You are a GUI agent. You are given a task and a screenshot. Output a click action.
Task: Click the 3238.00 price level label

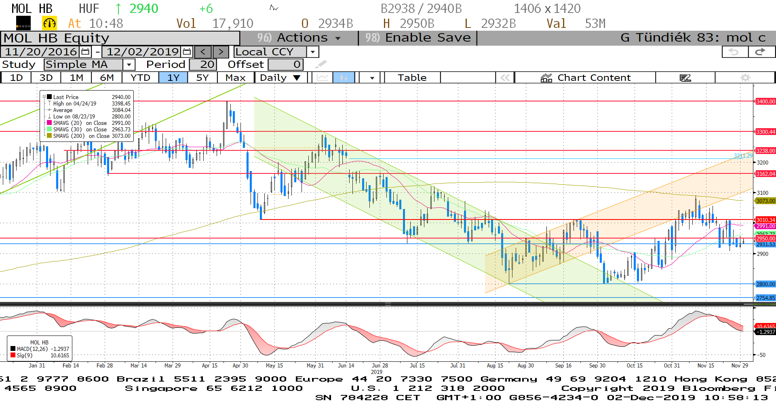[765, 151]
